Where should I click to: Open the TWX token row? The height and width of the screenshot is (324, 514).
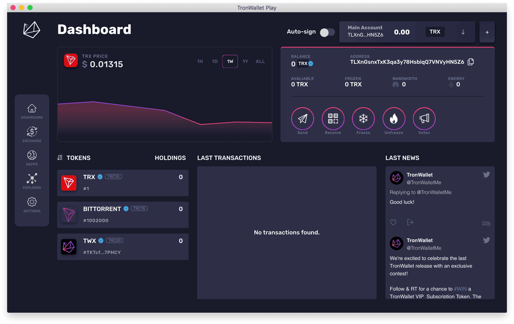click(123, 247)
